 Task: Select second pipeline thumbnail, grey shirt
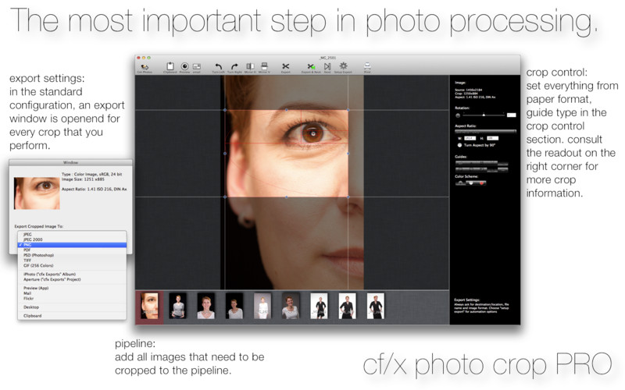tap(178, 306)
